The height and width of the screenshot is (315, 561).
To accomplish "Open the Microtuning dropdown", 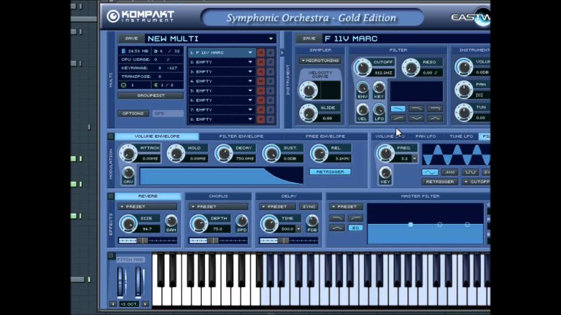I will pos(320,60).
